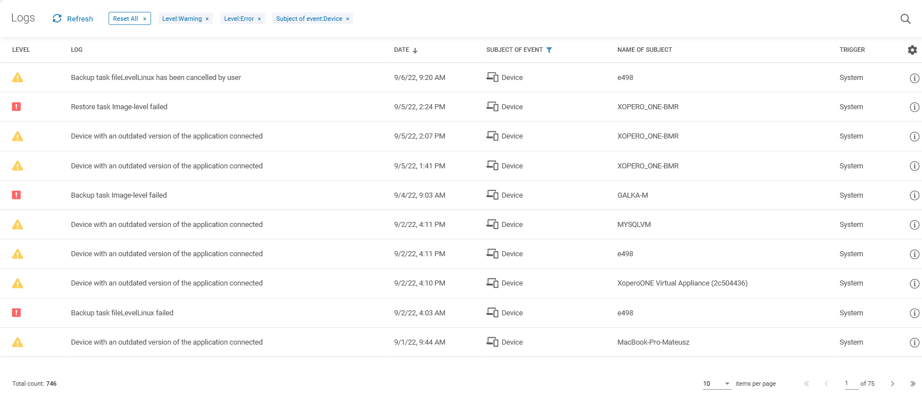Remove the Level:Warning filter chip
The height and width of the screenshot is (397, 922).
[207, 19]
